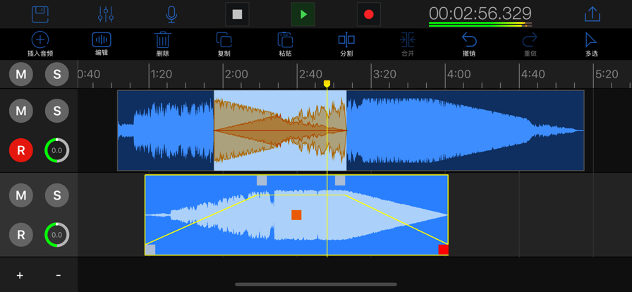Screen dimensions: 632x292
Task: Enable the 多选 multi-select cursor tool
Action: click(x=591, y=44)
